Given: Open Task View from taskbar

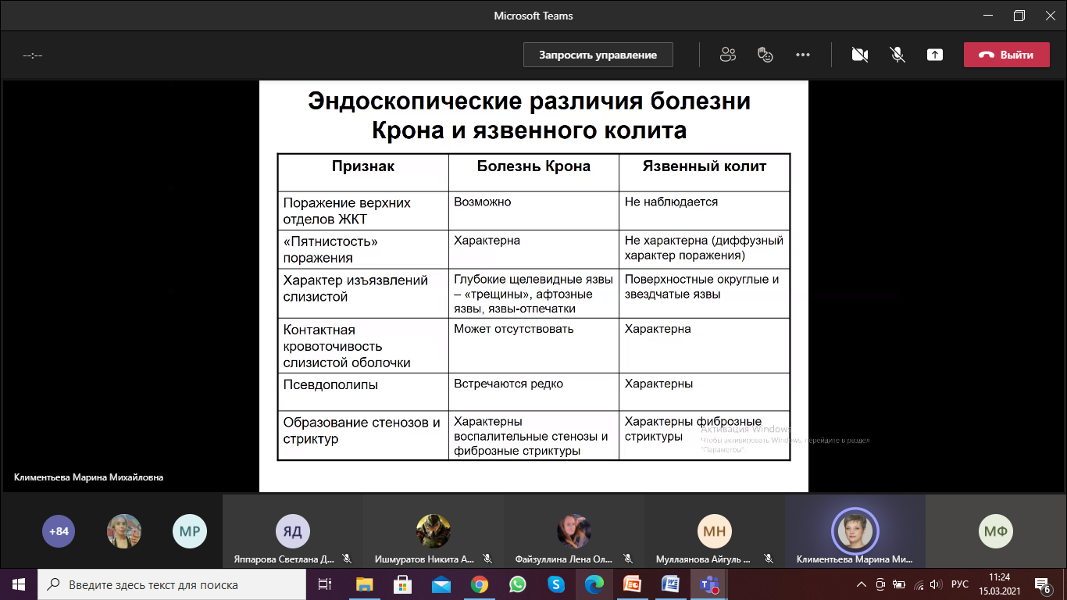Looking at the screenshot, I should (325, 584).
